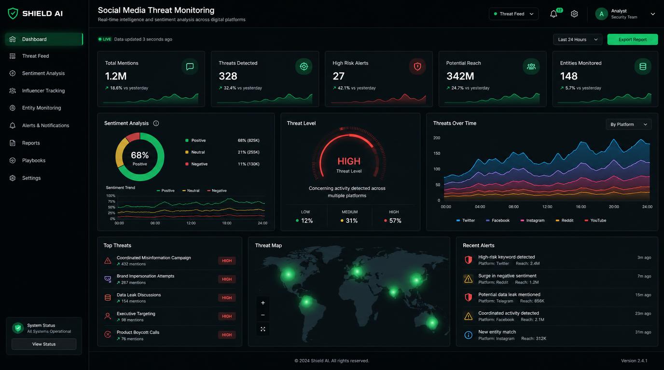Click the Potential Reach people icon
Image resolution: width=664 pixels, height=370 pixels.
531,66
